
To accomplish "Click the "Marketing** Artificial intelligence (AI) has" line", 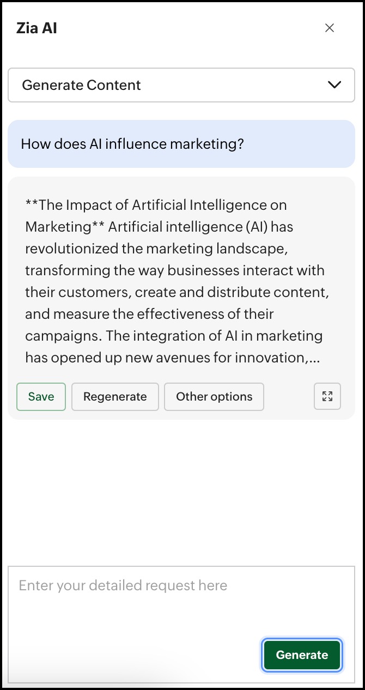I will (159, 227).
